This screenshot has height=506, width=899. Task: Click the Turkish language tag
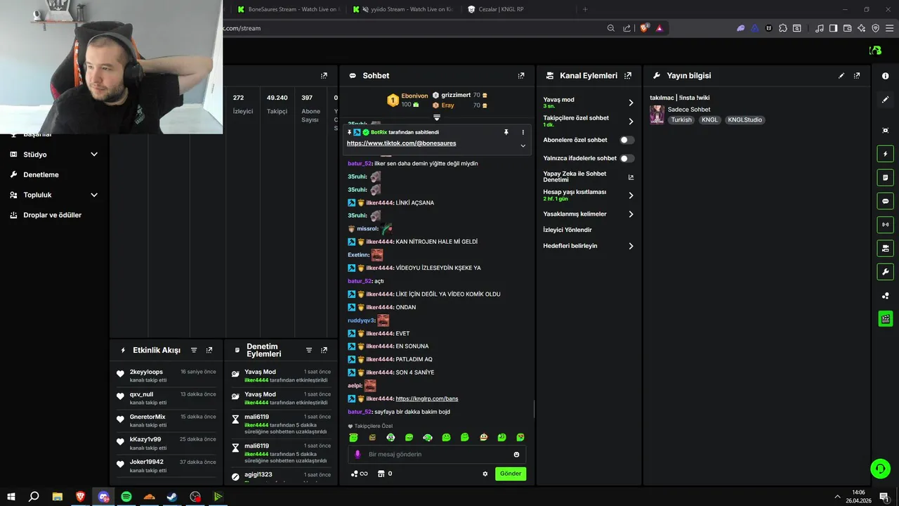(x=681, y=120)
